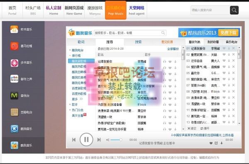Screen dimensions: 249x164
Task: Clear playlist with 清空
Action: click(192, 128)
